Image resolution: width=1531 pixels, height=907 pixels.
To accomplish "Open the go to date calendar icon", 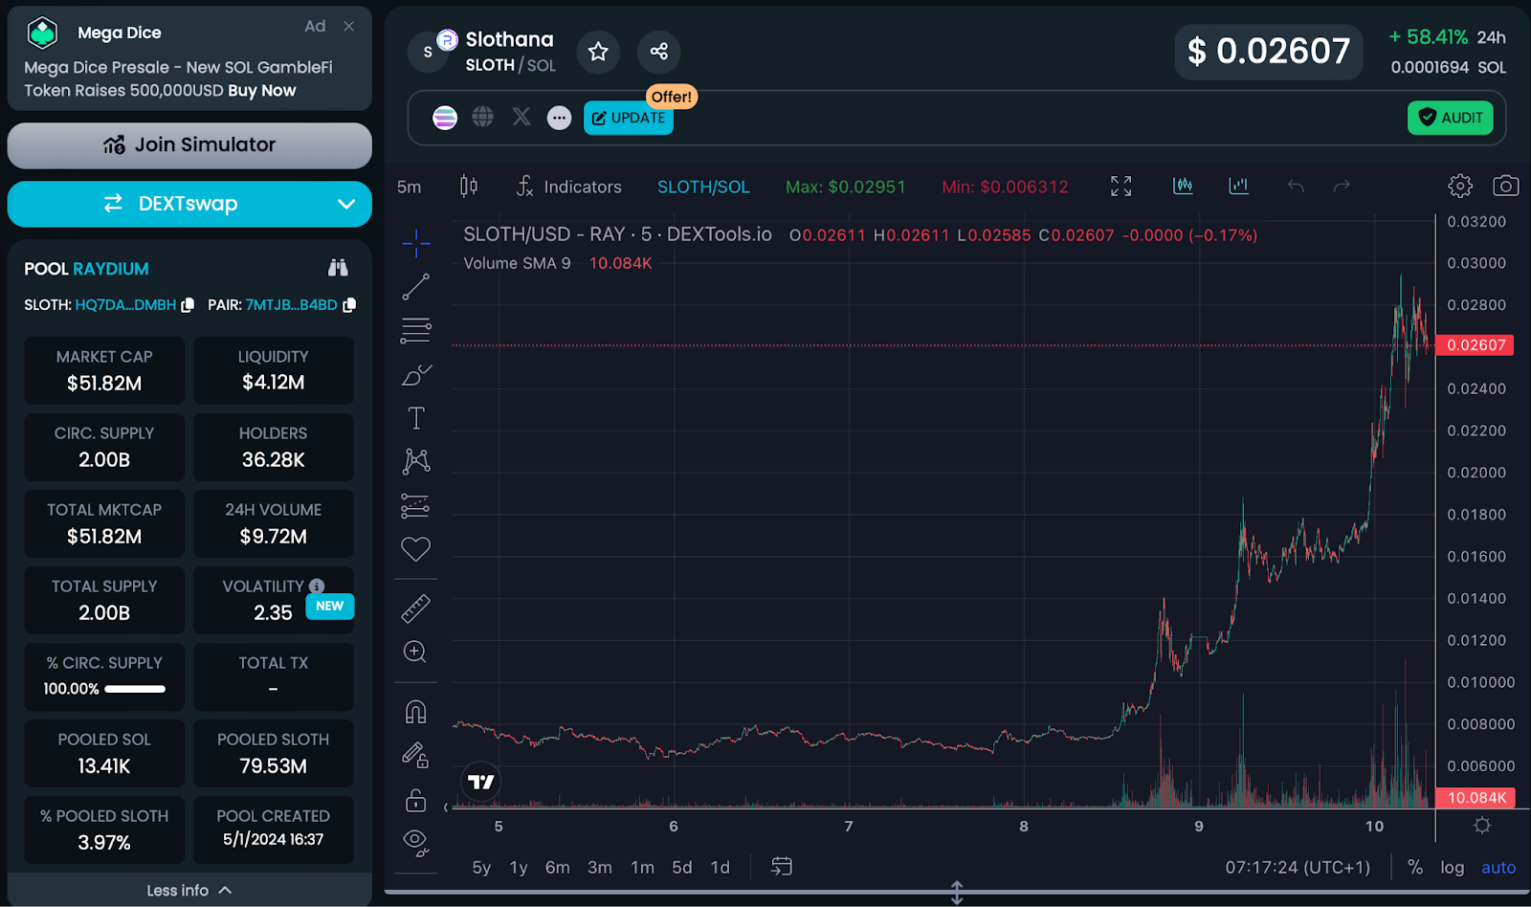I will (782, 867).
